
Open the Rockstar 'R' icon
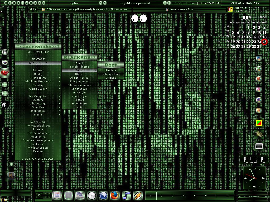[x=11, y=175]
